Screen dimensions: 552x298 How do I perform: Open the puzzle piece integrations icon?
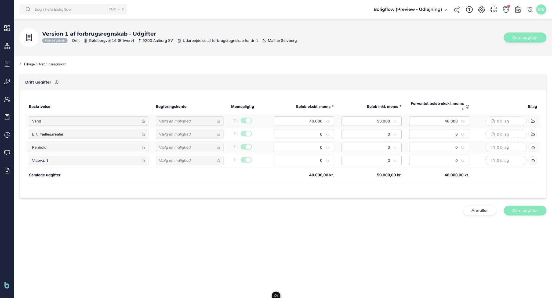pos(493,10)
